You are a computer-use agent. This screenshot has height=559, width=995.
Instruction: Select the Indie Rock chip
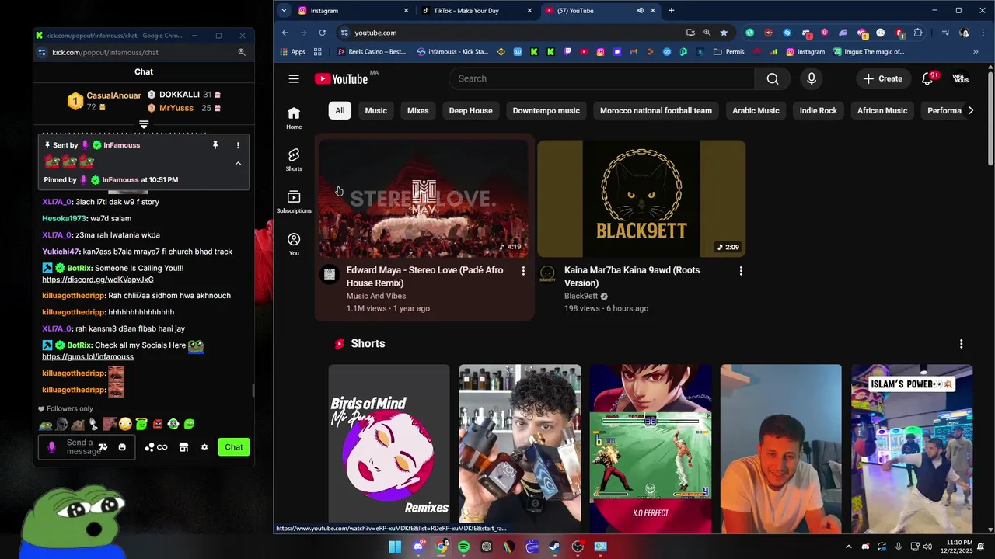click(x=819, y=110)
